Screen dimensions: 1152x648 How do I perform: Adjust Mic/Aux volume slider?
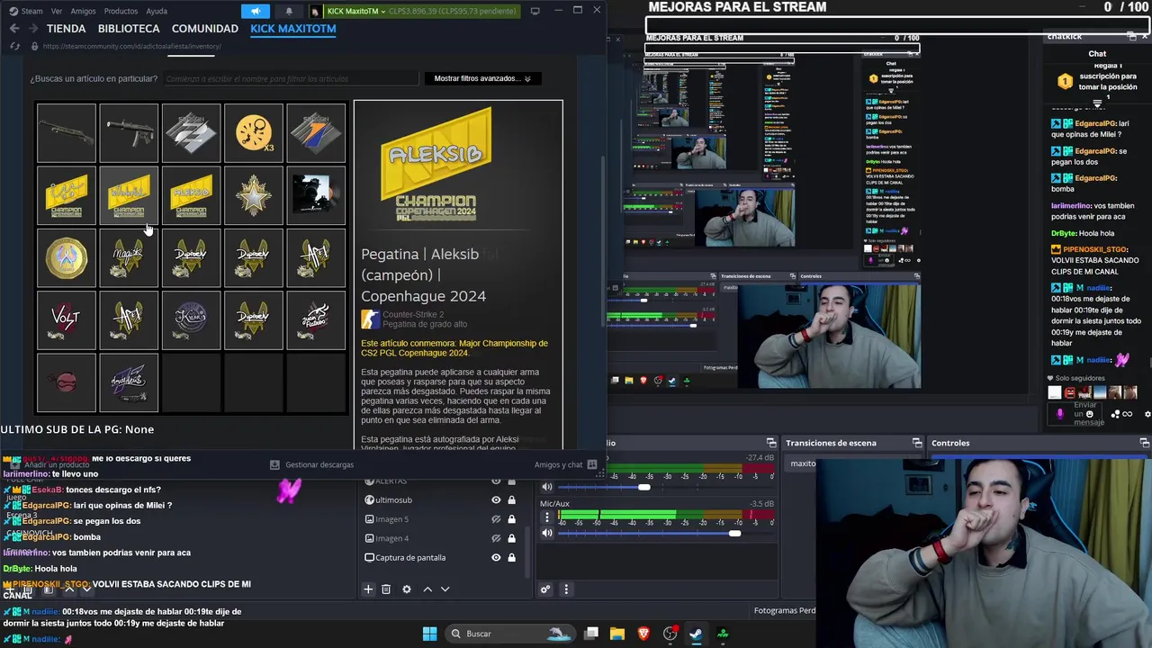734,534
